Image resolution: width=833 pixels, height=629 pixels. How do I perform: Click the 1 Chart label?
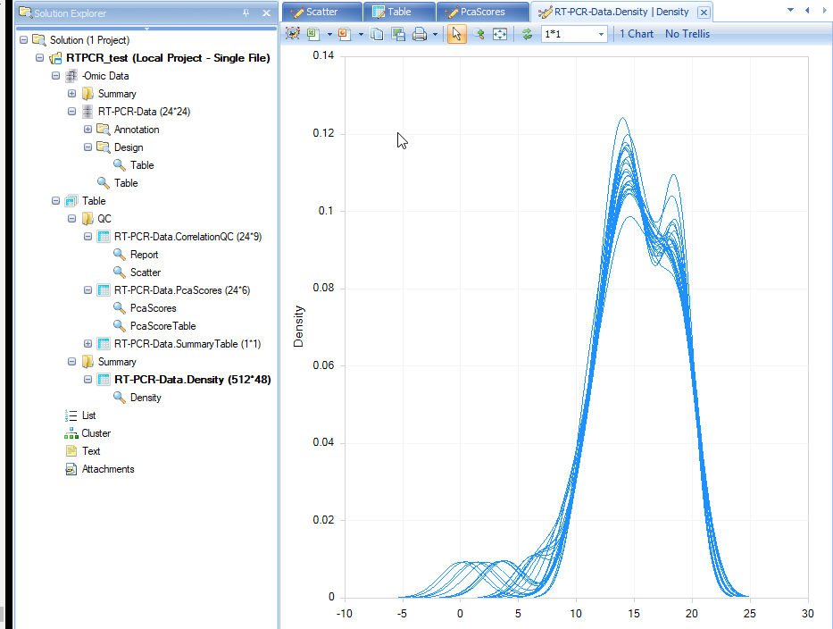click(637, 34)
